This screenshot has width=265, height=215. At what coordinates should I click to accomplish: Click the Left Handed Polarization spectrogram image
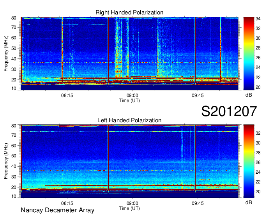tap(129, 161)
